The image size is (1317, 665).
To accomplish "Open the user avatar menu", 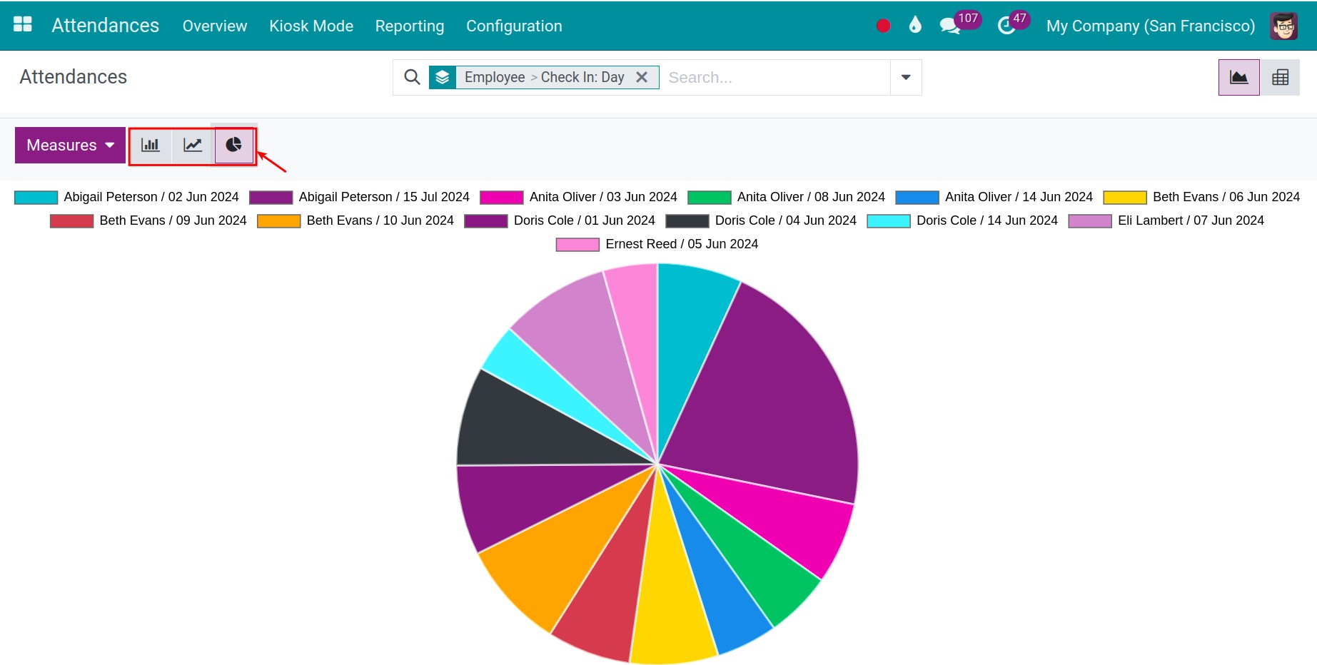I will 1283,26.
